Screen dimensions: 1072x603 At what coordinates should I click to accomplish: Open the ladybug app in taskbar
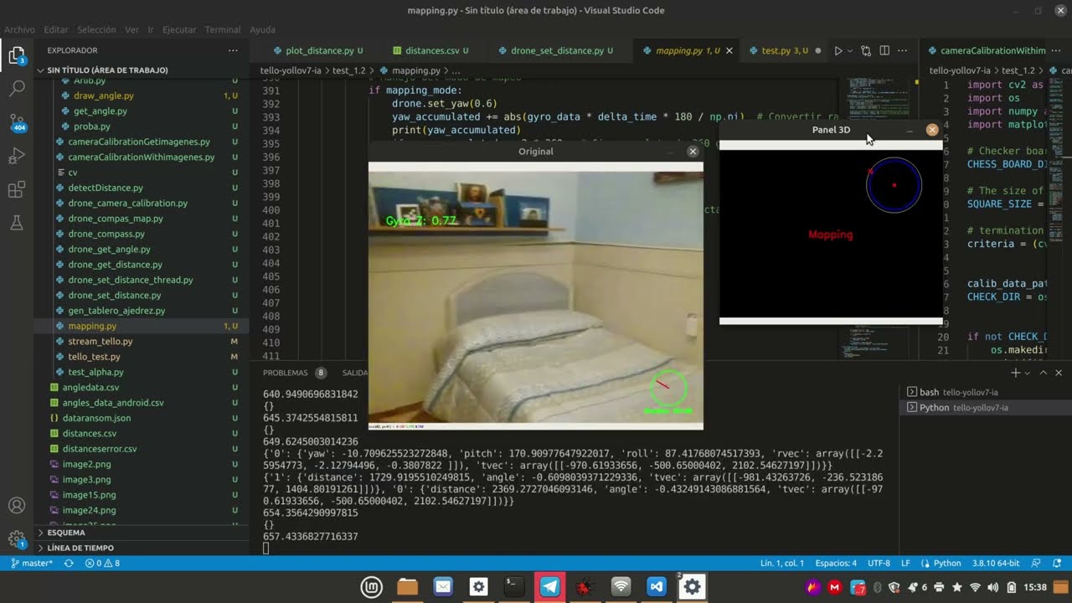point(584,587)
